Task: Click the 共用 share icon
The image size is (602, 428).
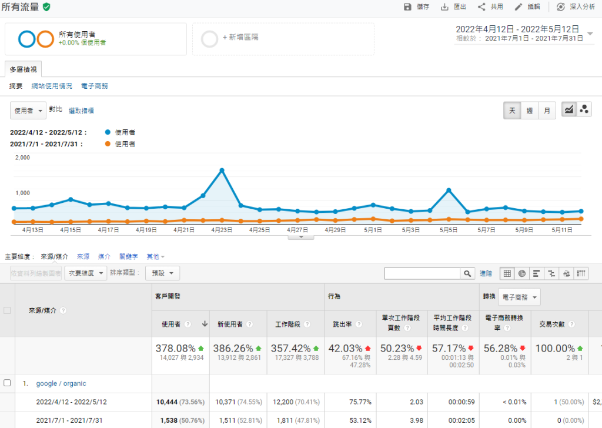Action: [x=481, y=7]
